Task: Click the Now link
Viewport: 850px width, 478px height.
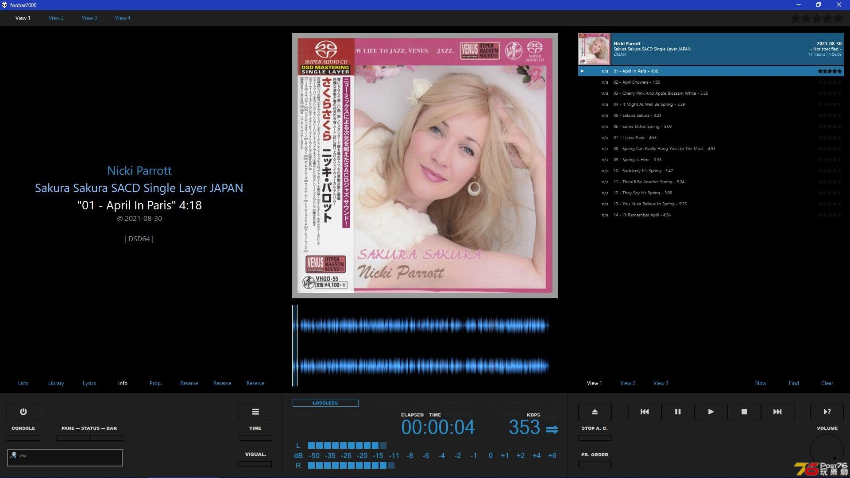Action: tap(761, 383)
